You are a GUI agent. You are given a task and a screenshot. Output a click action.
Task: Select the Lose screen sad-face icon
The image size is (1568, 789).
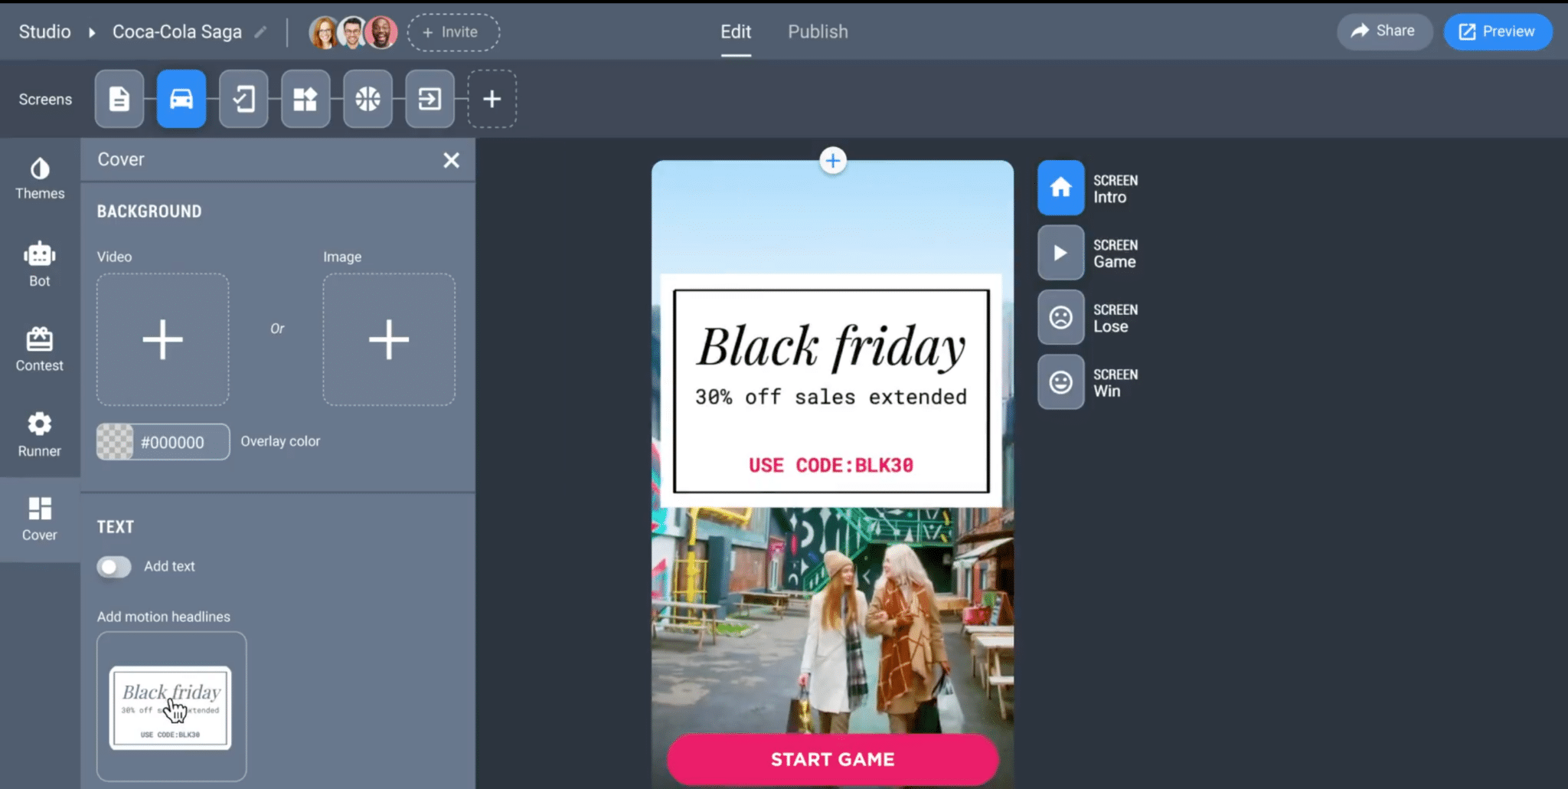click(1060, 317)
